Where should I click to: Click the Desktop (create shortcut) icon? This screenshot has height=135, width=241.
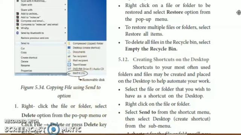[x=69, y=48]
